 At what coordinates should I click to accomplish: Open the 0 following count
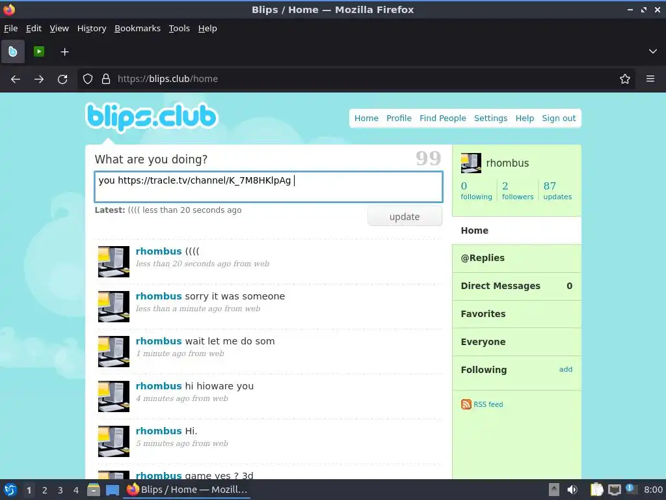(476, 191)
